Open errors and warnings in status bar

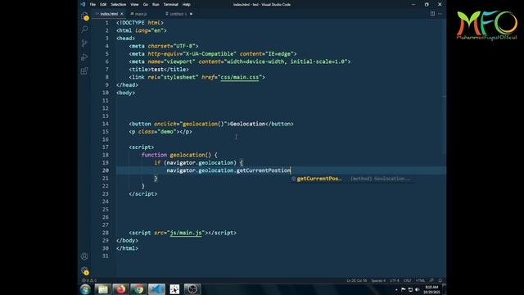pyautogui.click(x=89, y=280)
